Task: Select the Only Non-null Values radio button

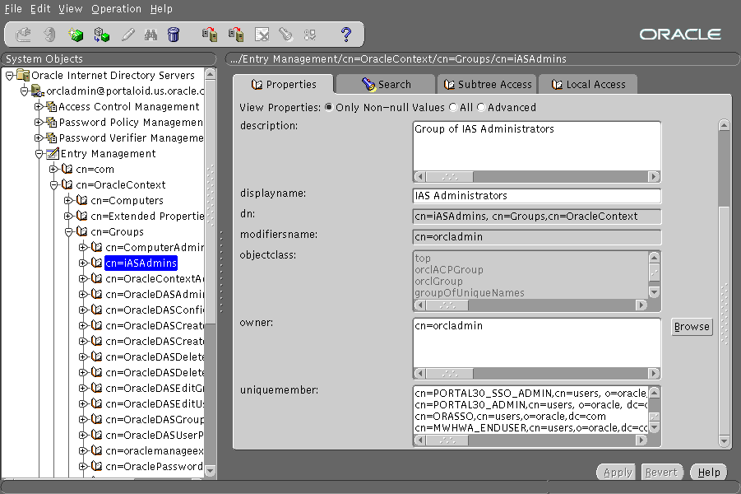Action: point(328,107)
